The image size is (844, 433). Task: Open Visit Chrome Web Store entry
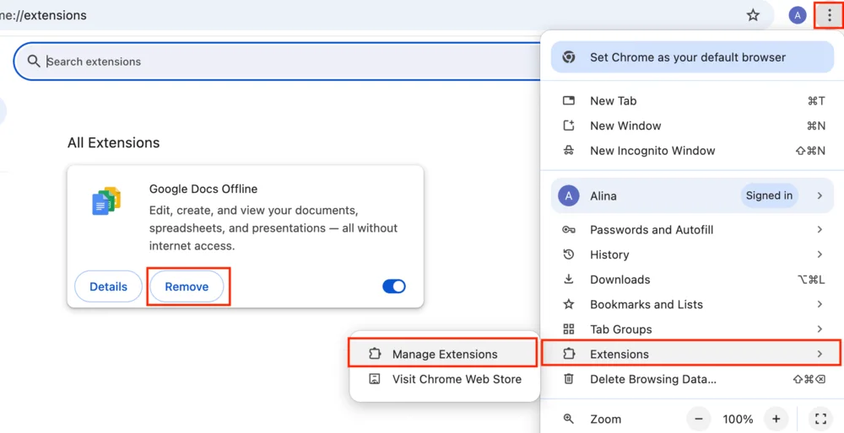pos(456,379)
